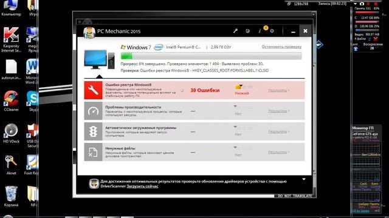The image size is (389, 218).
Task: Open Foxit Reader desktop icon
Action: (x=32, y=165)
